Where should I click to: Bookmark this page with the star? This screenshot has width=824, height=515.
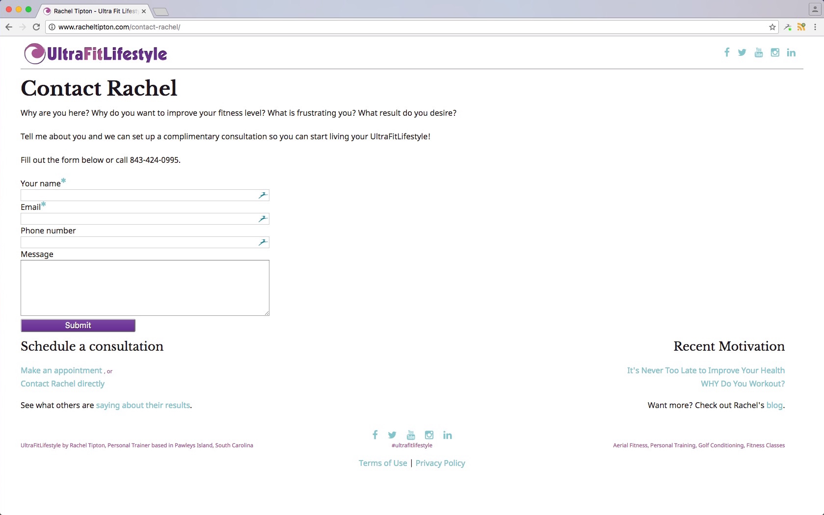click(772, 27)
